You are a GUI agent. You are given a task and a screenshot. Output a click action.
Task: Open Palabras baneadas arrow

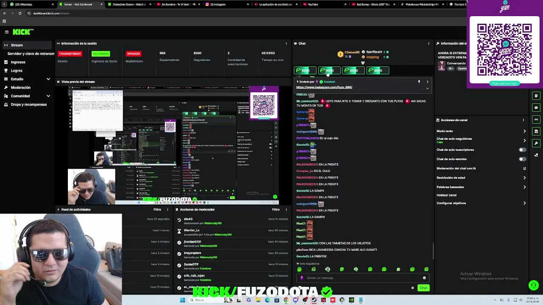[524, 187]
